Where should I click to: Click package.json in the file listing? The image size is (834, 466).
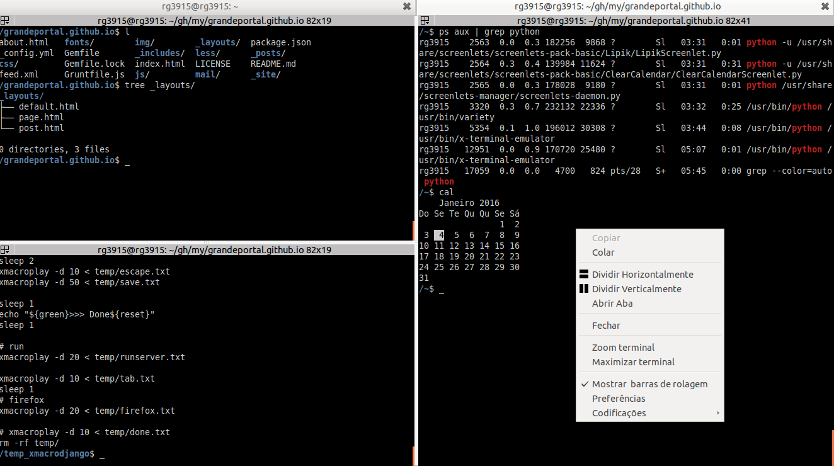[x=281, y=43]
